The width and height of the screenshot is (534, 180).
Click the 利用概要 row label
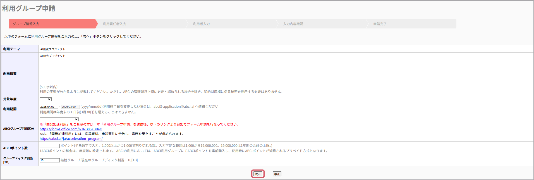[10, 74]
